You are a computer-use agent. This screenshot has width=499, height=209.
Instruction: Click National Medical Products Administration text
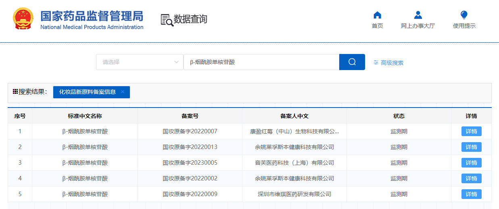coord(92,27)
